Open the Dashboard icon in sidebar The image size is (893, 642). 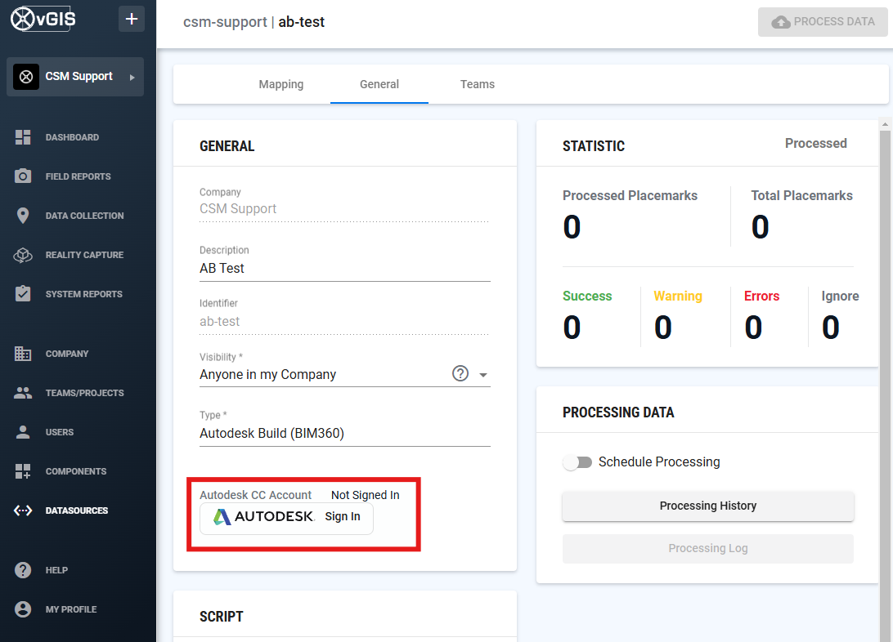click(23, 137)
